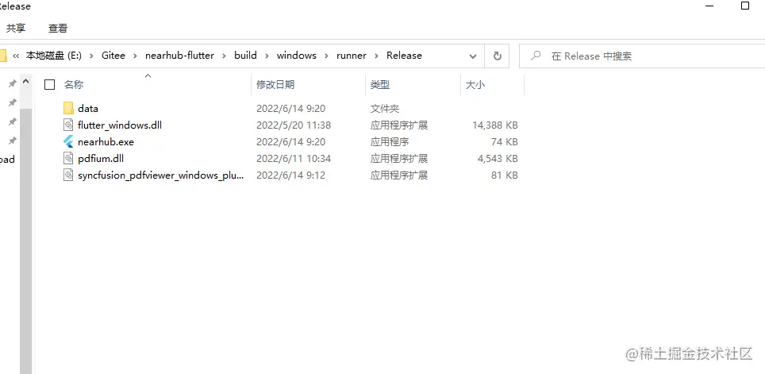Click the search magnifier icon

[x=536, y=55]
